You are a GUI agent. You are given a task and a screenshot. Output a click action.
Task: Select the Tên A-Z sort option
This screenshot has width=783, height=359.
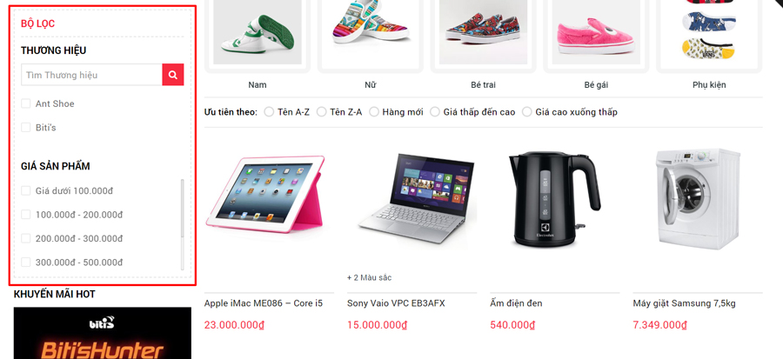(x=269, y=111)
